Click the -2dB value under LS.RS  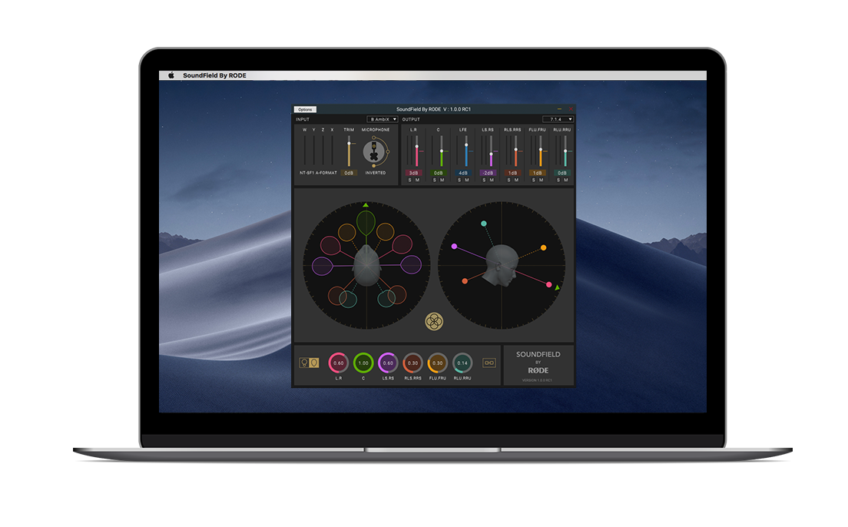488,173
